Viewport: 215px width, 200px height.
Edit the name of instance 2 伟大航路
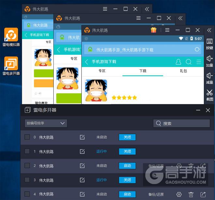(82, 166)
